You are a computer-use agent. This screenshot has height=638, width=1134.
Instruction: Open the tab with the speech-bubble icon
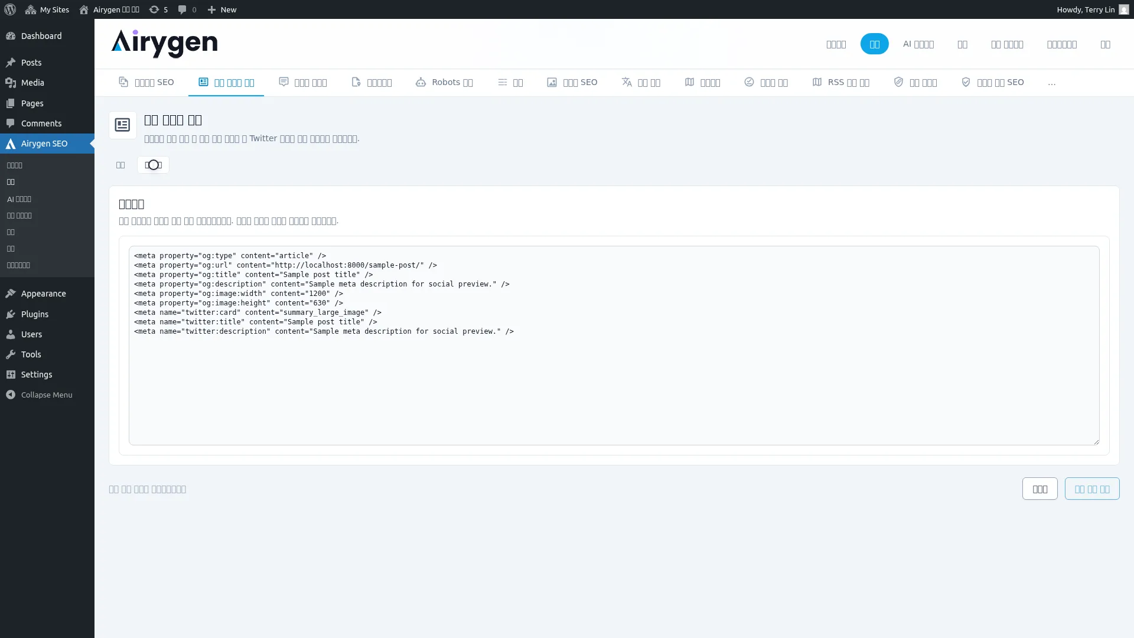tap(302, 82)
